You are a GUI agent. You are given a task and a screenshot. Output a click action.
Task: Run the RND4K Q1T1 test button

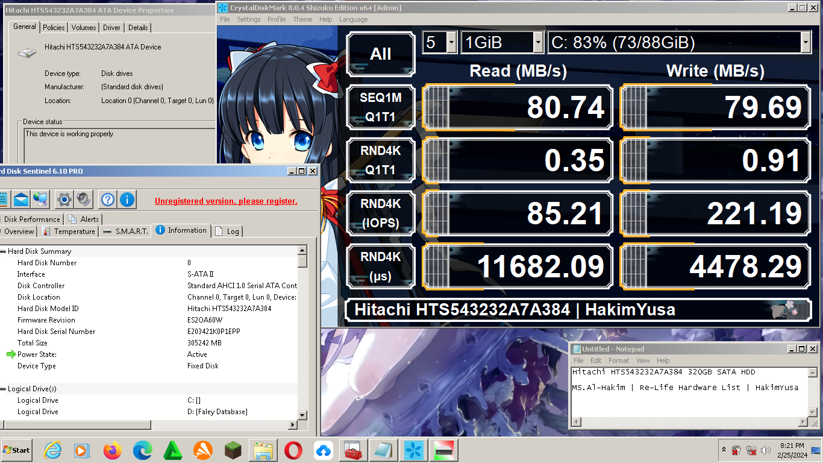point(381,160)
